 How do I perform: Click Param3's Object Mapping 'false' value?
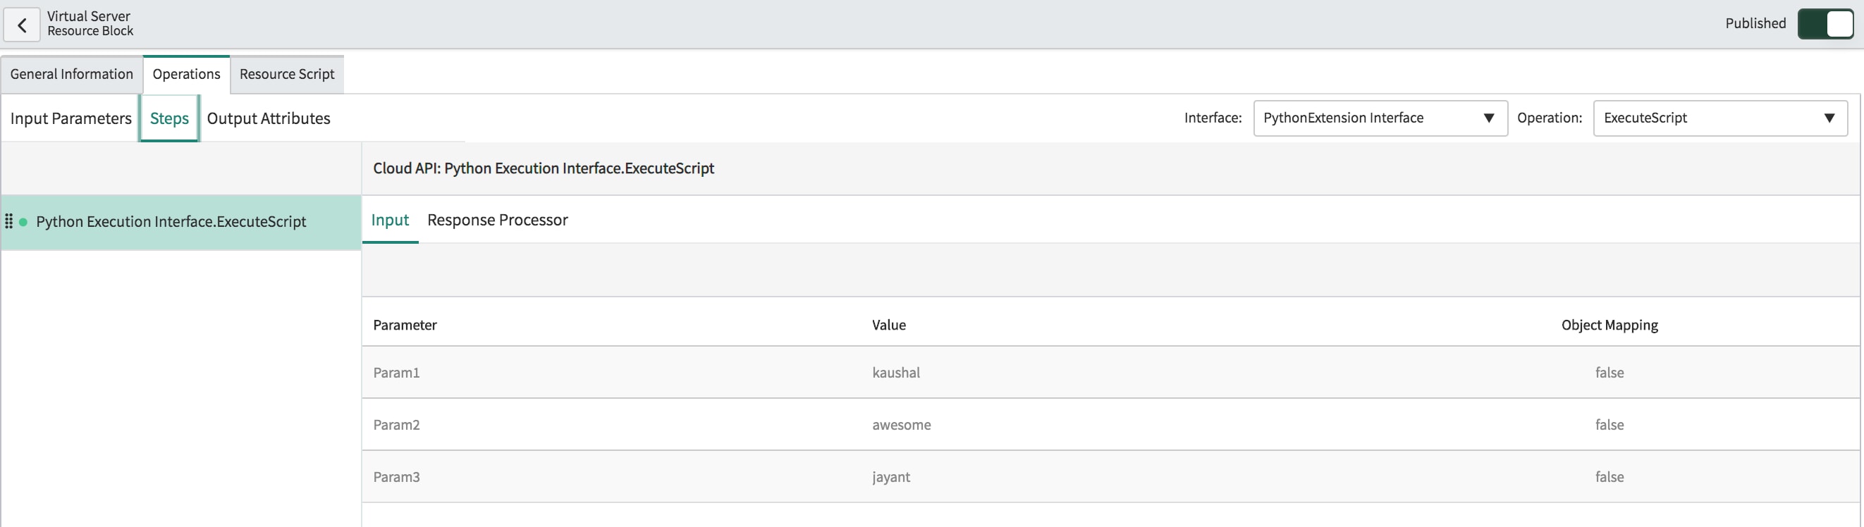click(x=1609, y=477)
